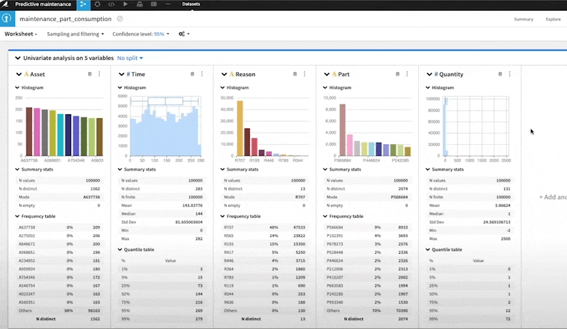
Task: Open the No split dropdown
Action: 130,58
